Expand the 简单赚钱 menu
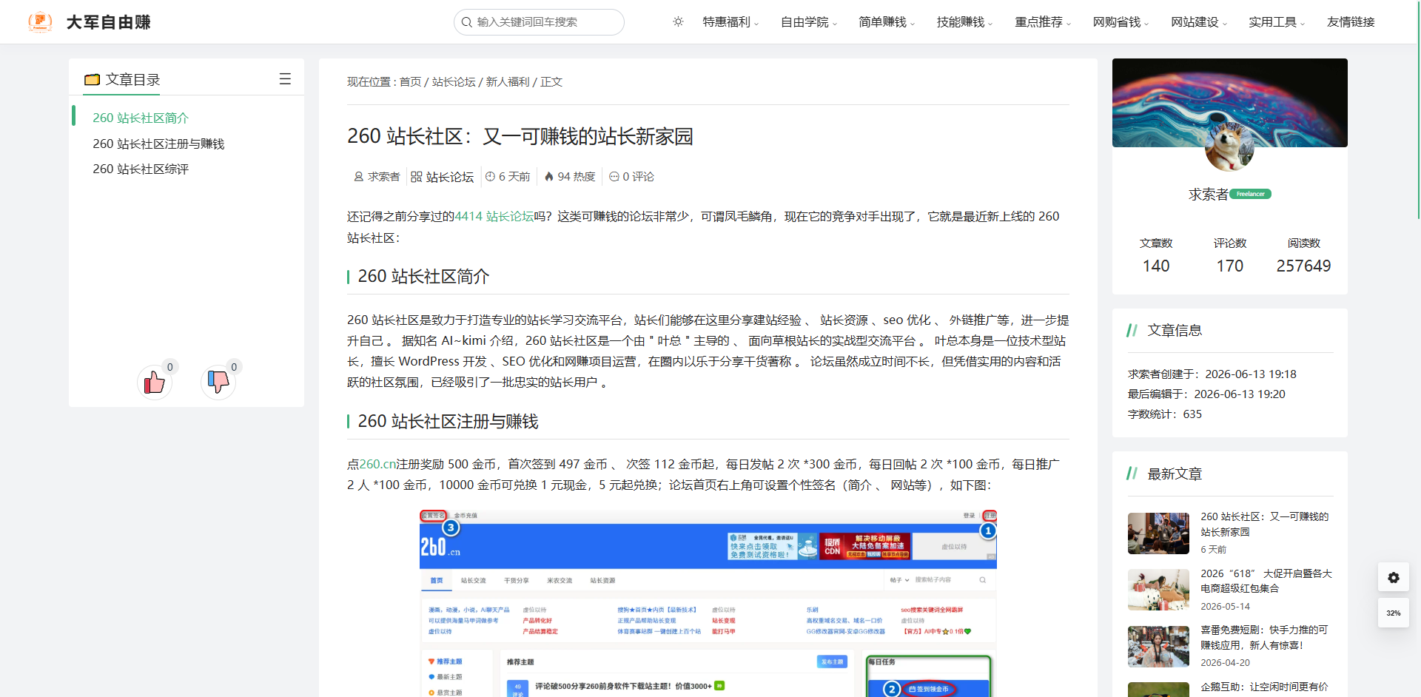Screen dimensions: 1421x697 [887, 22]
